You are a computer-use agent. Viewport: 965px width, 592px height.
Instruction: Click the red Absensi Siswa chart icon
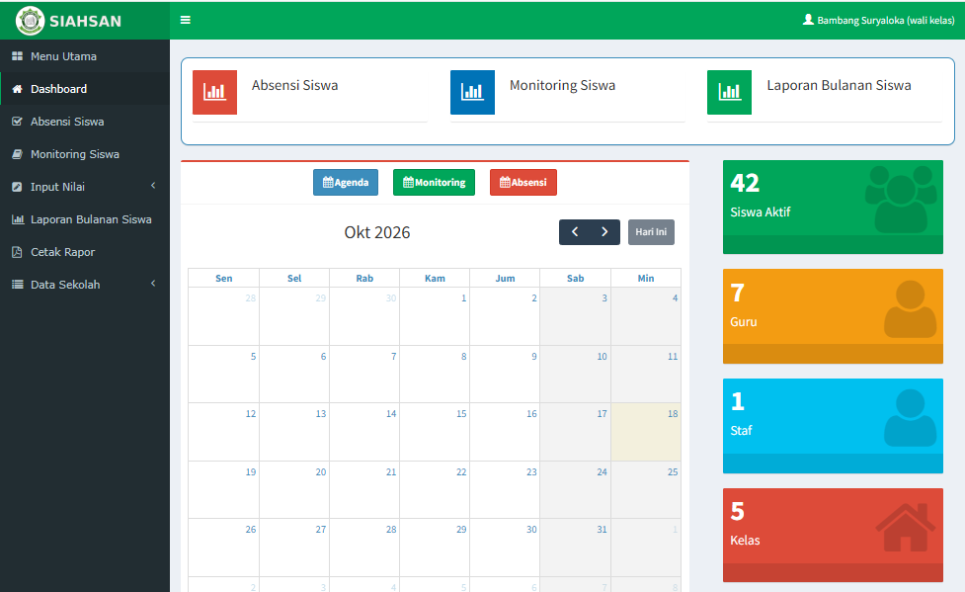click(x=214, y=92)
